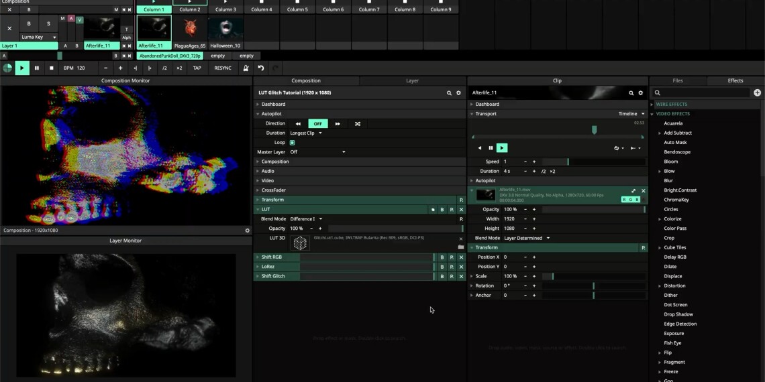This screenshot has width=765, height=382.
Task: Open the LUT Blend Mode dropdown
Action: coord(307,219)
